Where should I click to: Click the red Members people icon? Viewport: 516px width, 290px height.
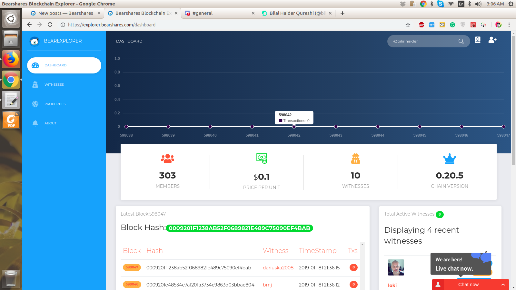(x=168, y=159)
